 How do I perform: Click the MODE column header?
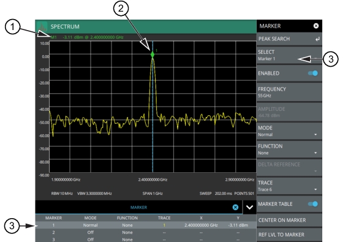point(90,218)
